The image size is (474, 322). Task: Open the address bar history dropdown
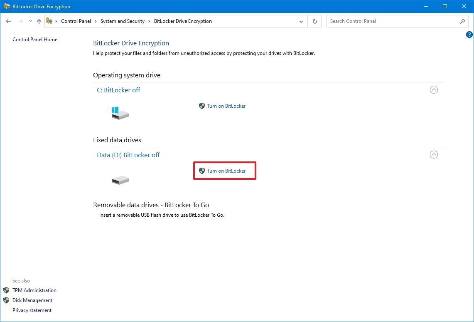301,21
